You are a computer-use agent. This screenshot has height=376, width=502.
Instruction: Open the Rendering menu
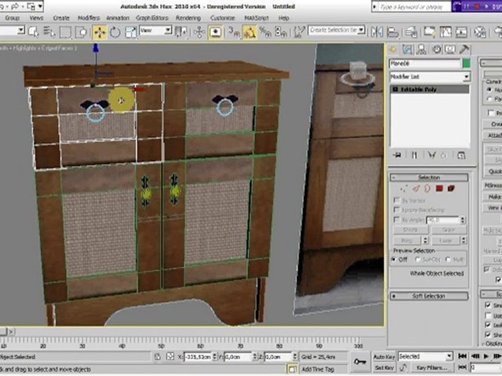(188, 18)
